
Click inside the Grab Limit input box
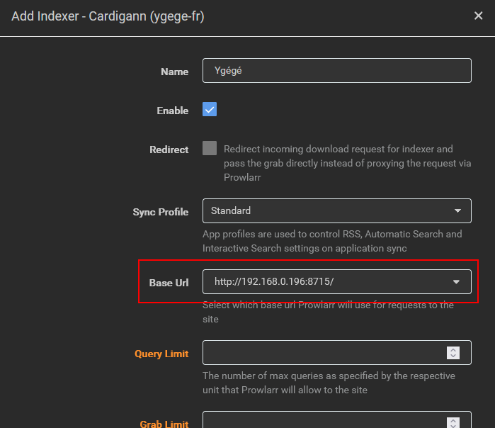pos(322,422)
